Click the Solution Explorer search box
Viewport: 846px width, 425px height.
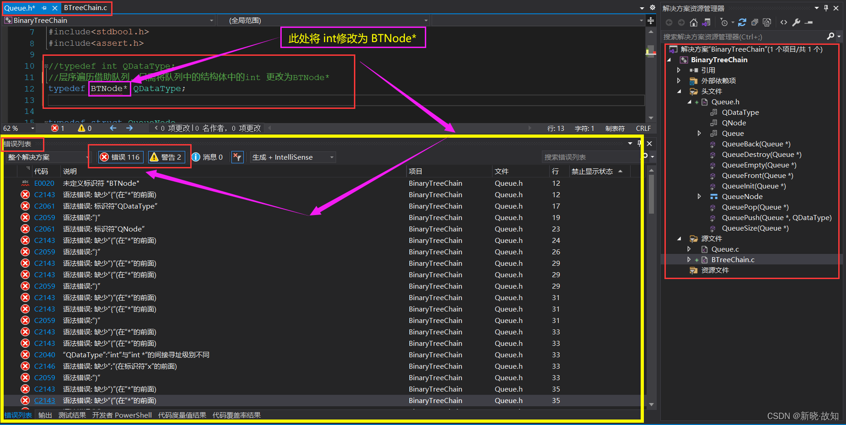[x=744, y=37]
